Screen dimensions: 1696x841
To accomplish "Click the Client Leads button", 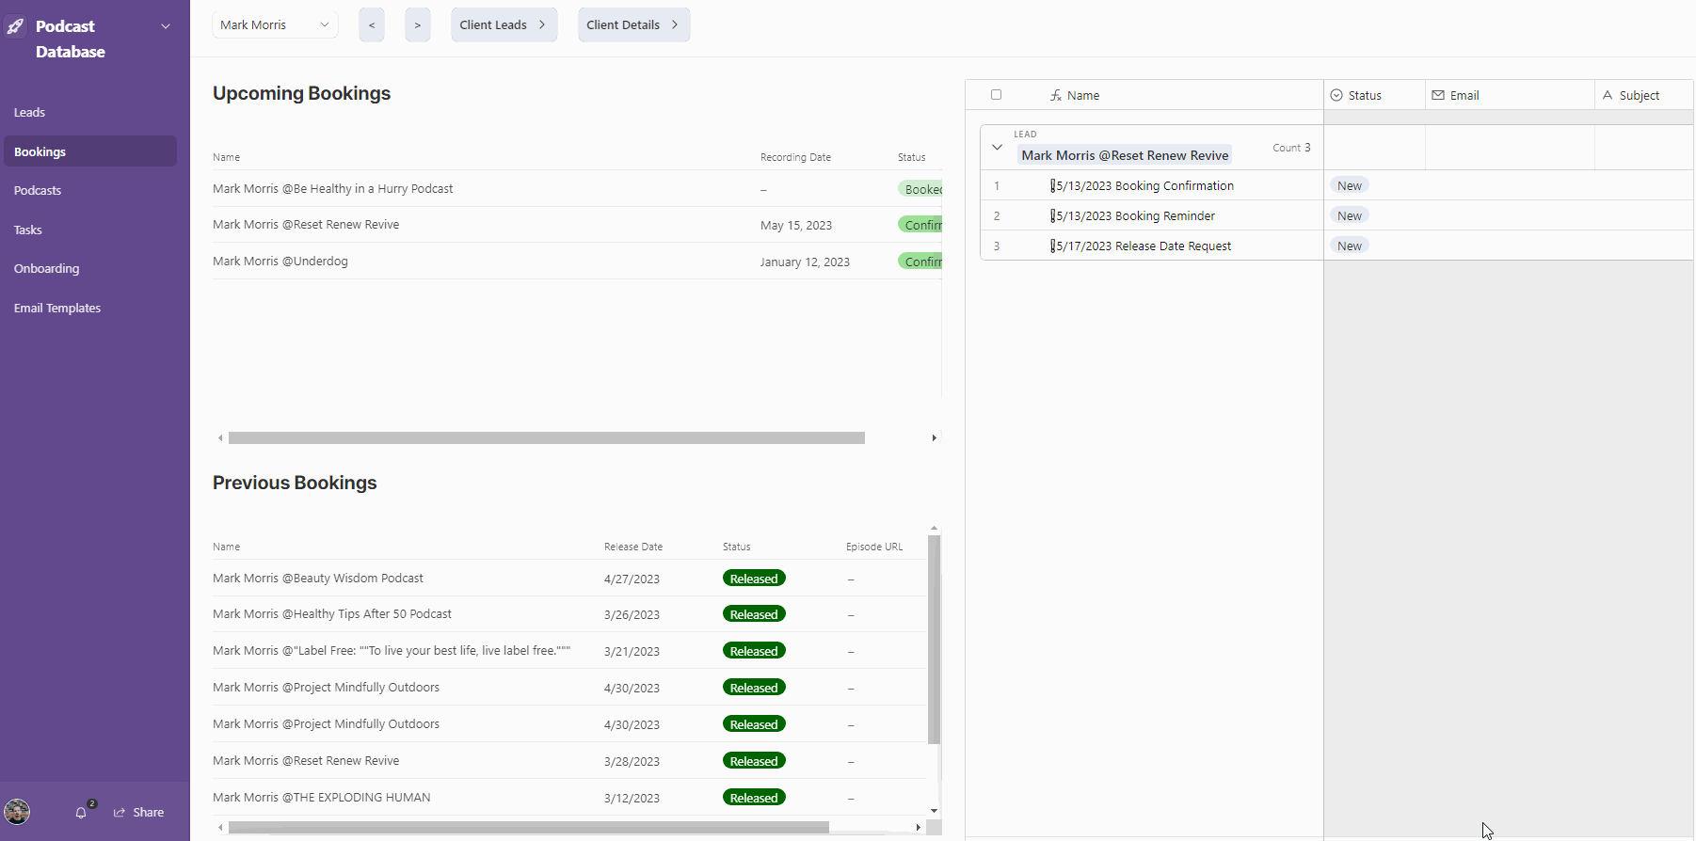I will pyautogui.click(x=504, y=25).
